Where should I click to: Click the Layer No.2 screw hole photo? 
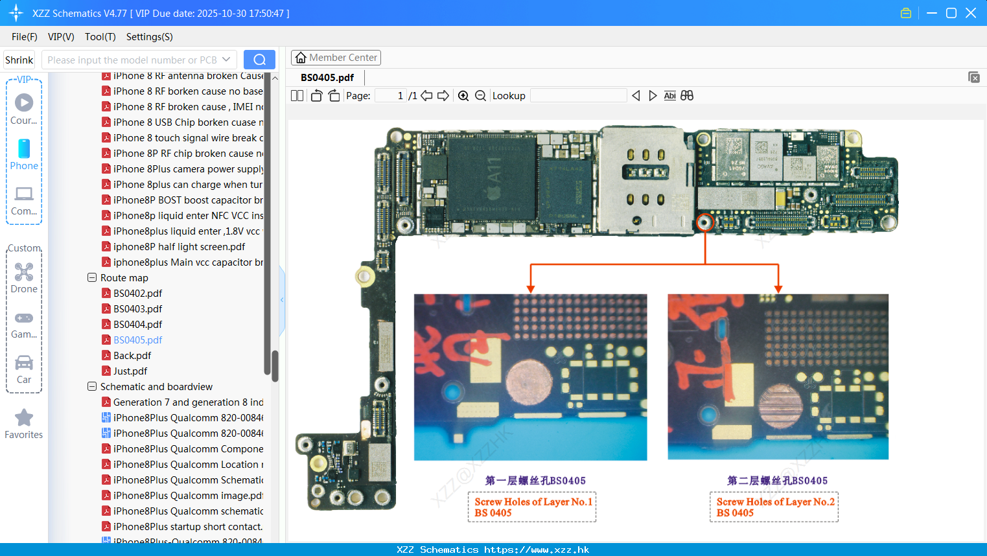778,377
